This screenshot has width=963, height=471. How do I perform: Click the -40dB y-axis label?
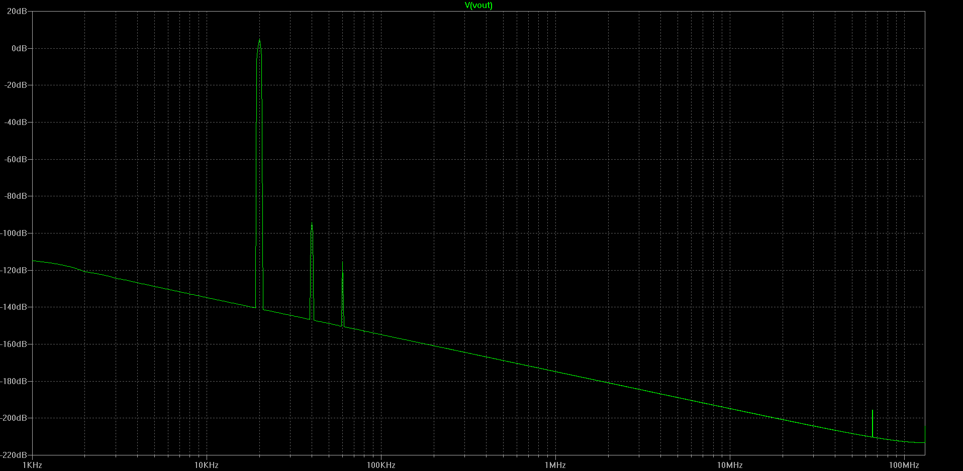pos(16,122)
